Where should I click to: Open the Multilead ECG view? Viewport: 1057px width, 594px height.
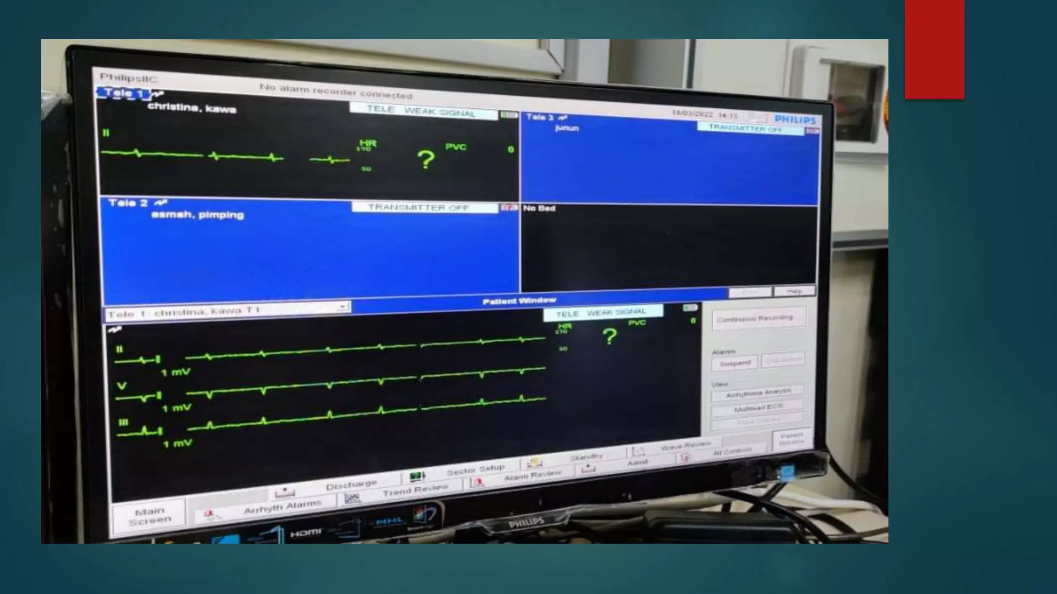coord(757,408)
